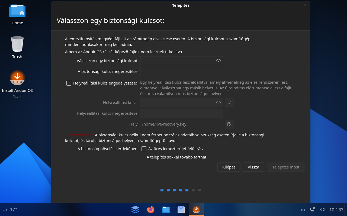Screen dimensions: 347x216
Task: Click the Helyreállítási kulcs megerősítése field
Action: click(181, 113)
